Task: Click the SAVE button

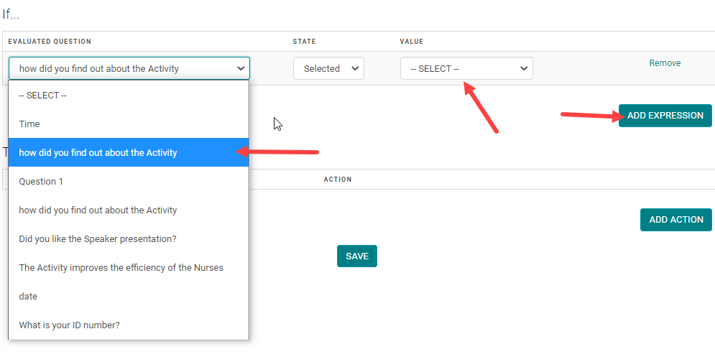Action: [356, 256]
